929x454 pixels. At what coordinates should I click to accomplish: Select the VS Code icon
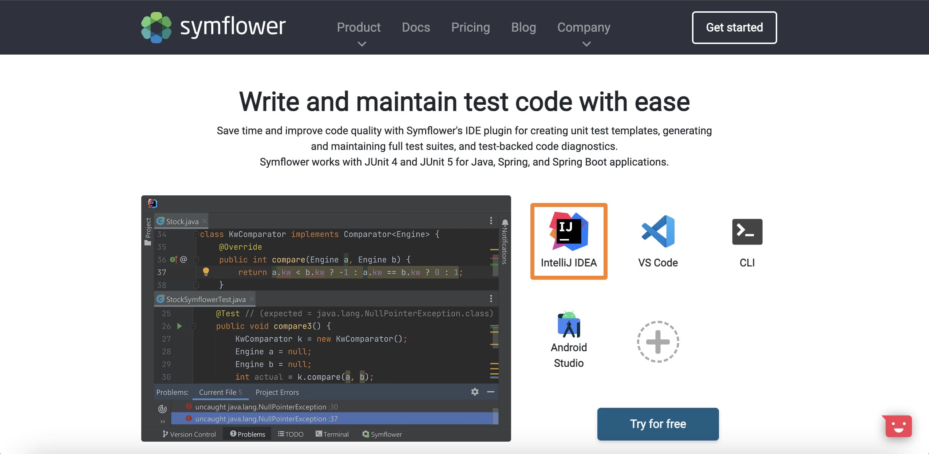(658, 232)
